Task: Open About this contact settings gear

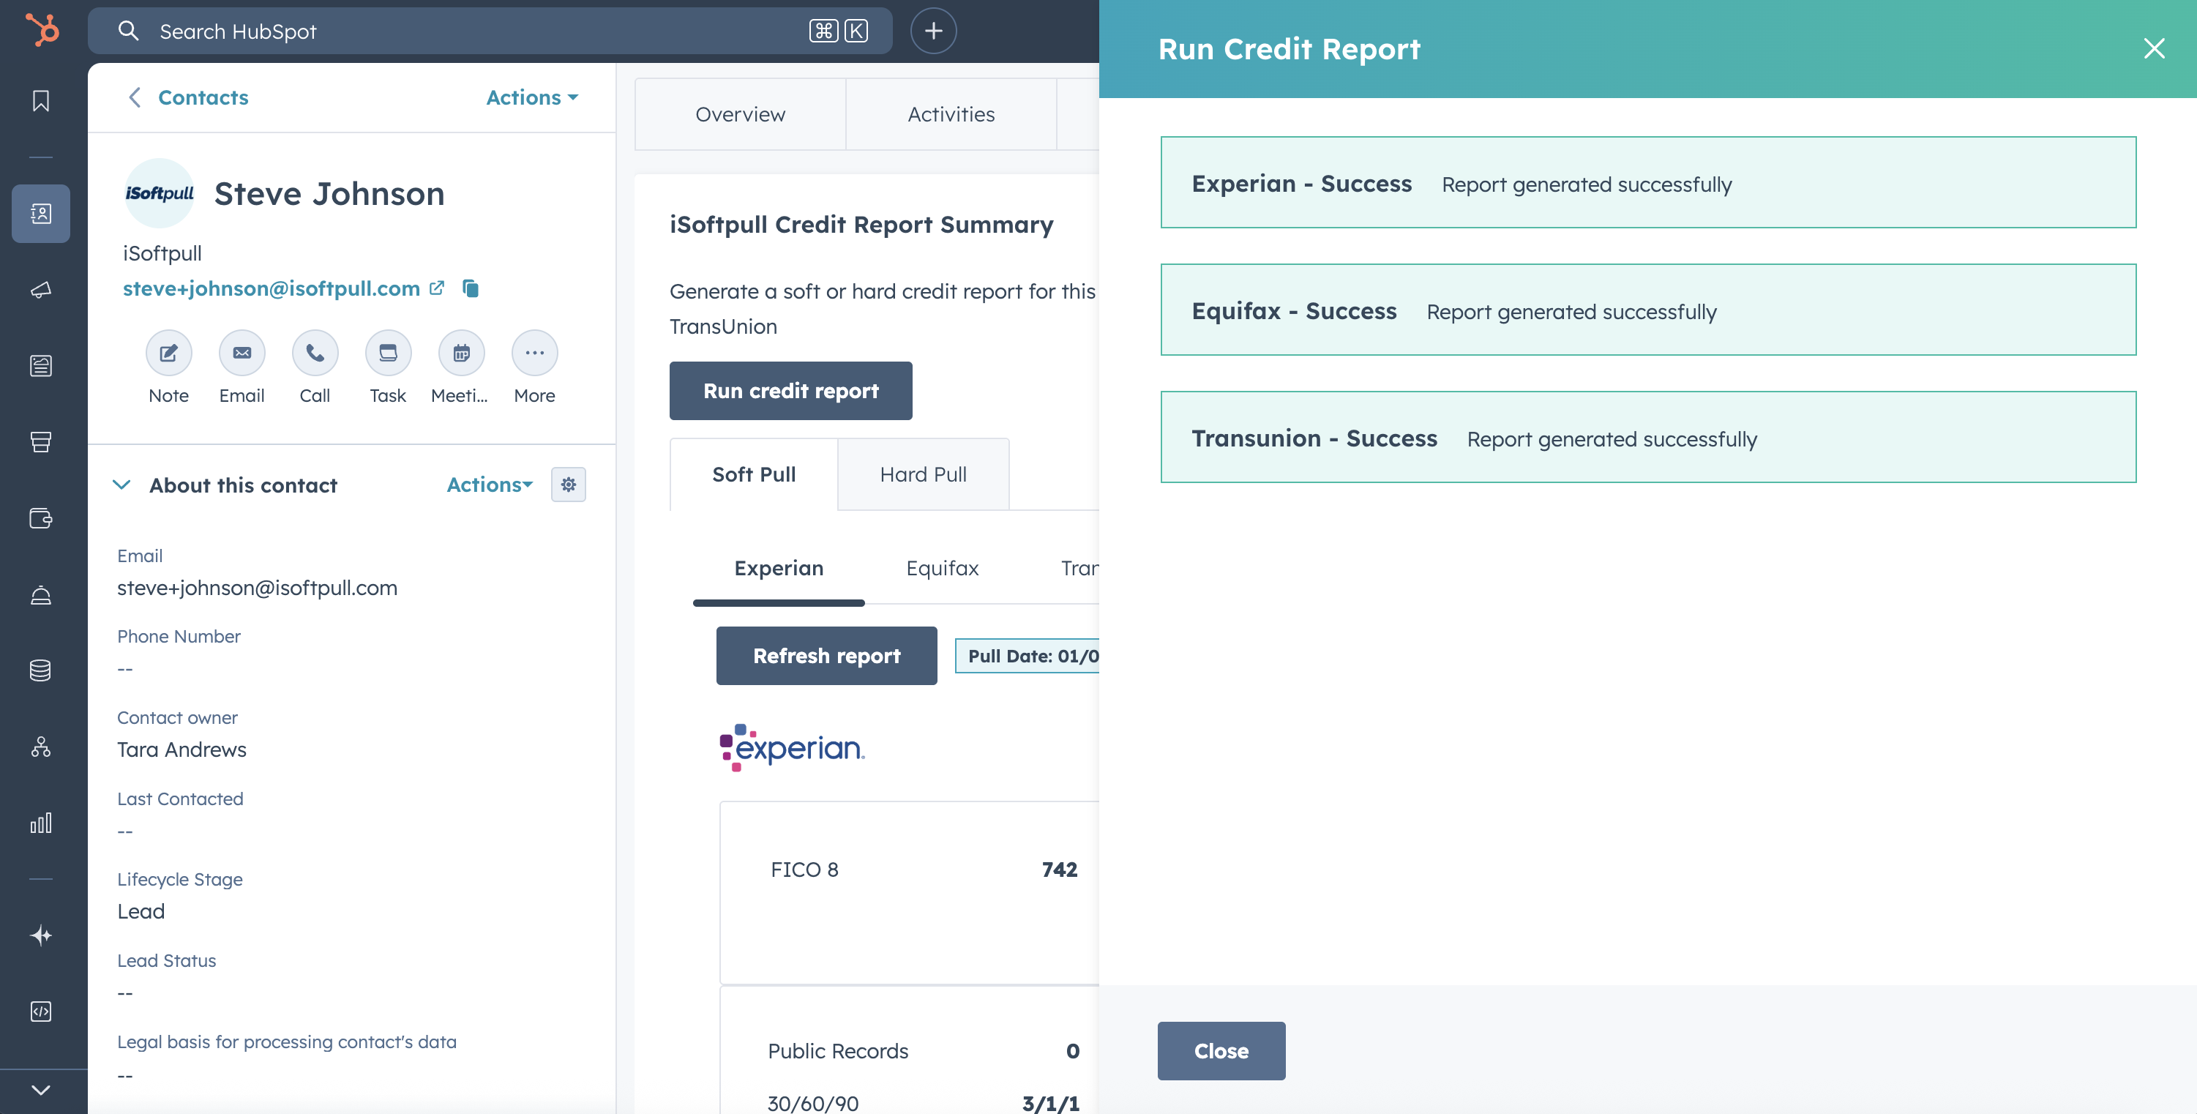Action: (x=568, y=485)
